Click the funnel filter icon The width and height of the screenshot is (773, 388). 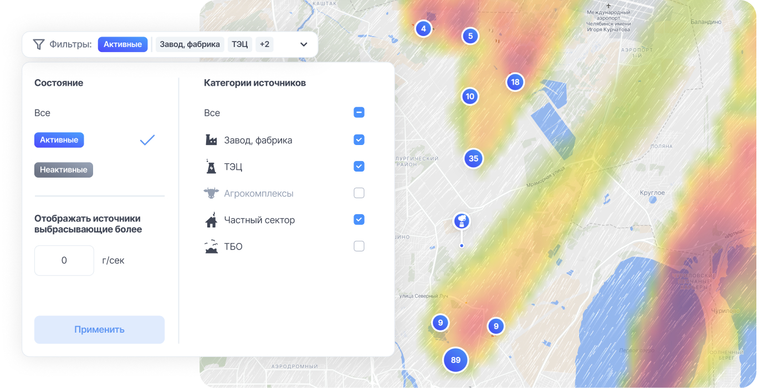pyautogui.click(x=38, y=44)
